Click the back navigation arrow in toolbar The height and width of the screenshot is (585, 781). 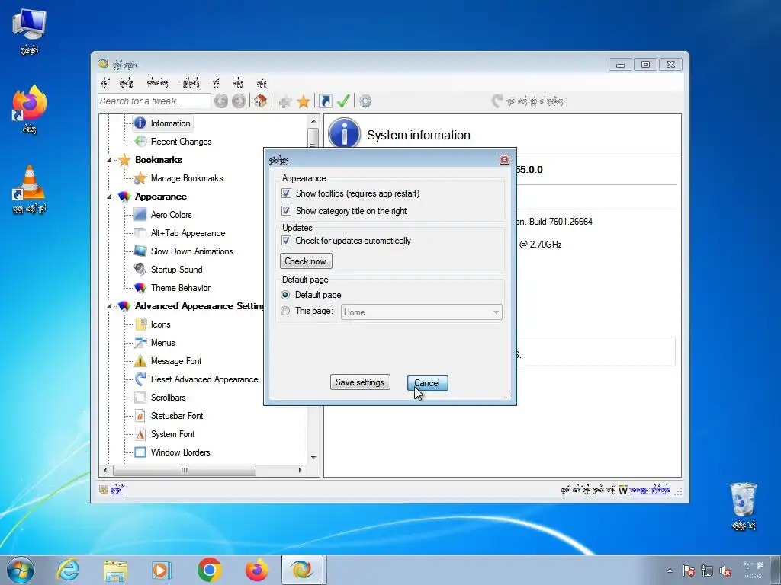pos(221,101)
